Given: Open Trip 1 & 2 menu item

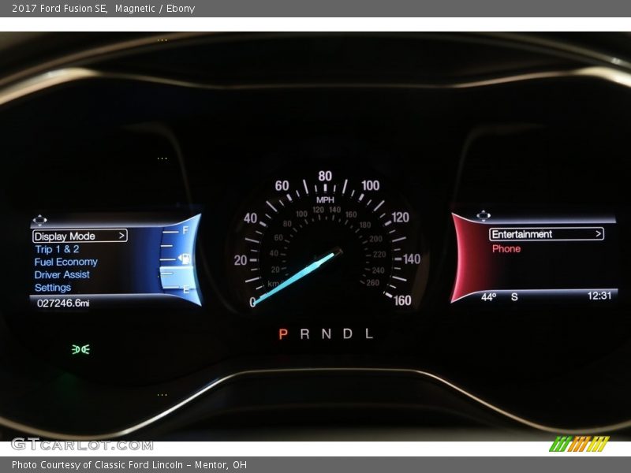Looking at the screenshot, I should tap(57, 249).
